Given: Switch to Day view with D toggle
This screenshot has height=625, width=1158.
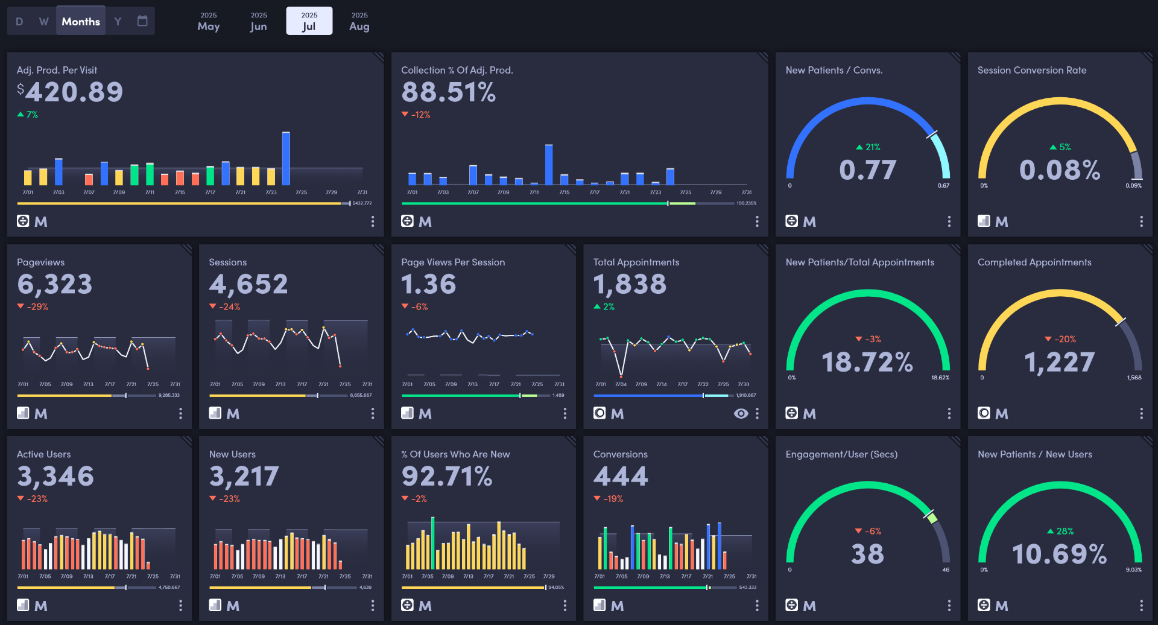Looking at the screenshot, I should pyautogui.click(x=19, y=21).
